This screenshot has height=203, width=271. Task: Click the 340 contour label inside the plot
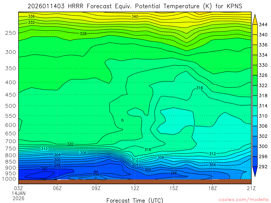[135, 16]
